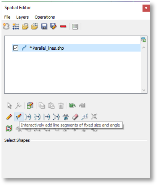Click the new polyline layer icon
Image resolution: width=157 pixels, height=185 pixels.
coord(6,26)
